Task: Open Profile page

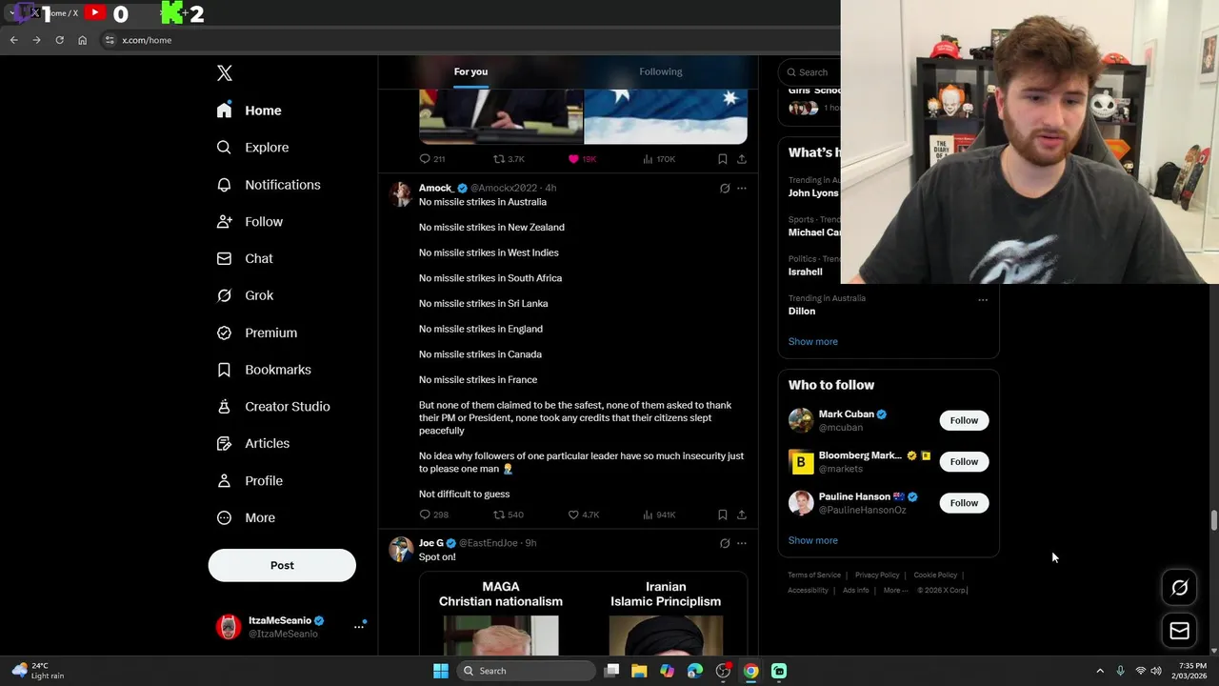Action: 250,481
